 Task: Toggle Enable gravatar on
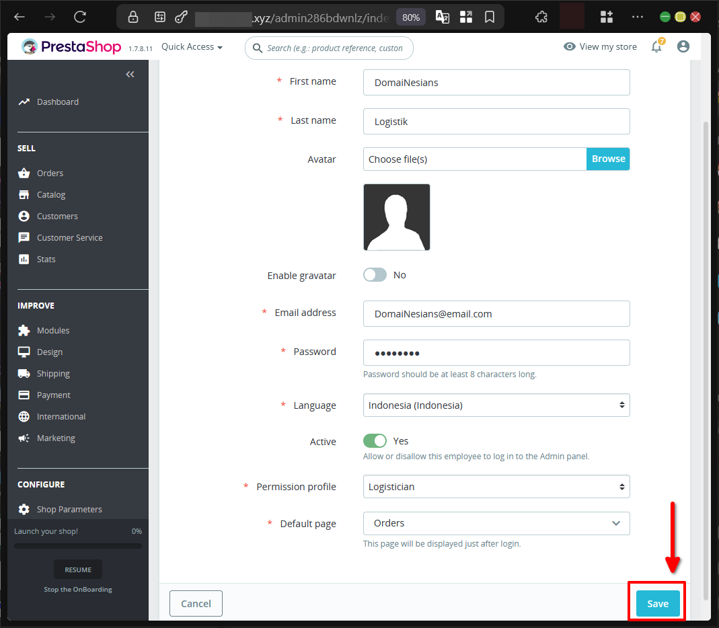pos(375,274)
